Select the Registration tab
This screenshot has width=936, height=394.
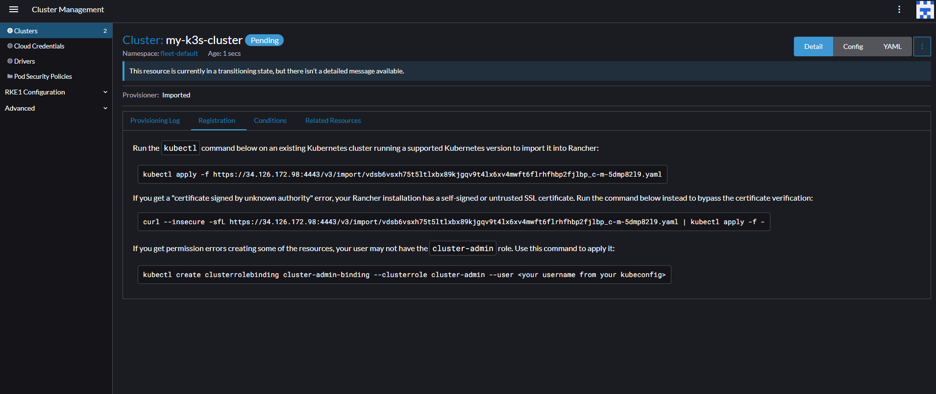coord(217,120)
